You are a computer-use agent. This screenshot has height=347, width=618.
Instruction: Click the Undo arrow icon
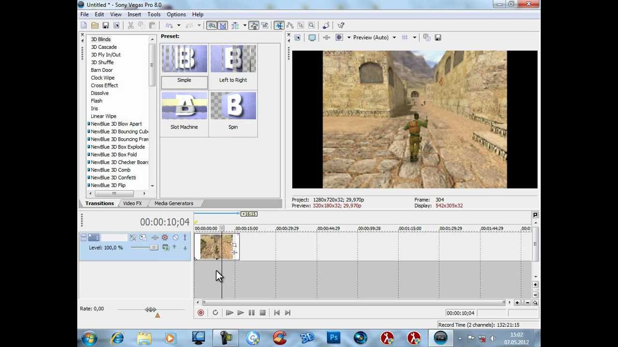point(169,26)
